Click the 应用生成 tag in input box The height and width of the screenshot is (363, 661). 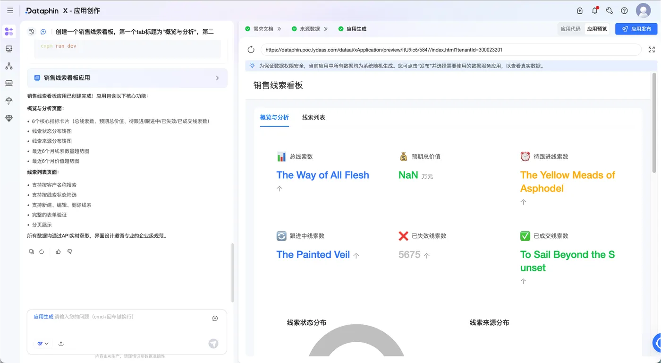pyautogui.click(x=43, y=317)
